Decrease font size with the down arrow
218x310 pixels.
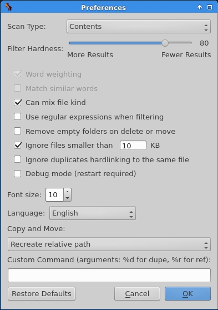point(67,198)
